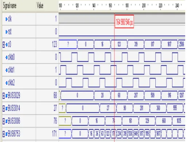This screenshot has height=142, width=187.
Task: Click the BUS3014 waveform segment showing 555
Action: (175, 108)
